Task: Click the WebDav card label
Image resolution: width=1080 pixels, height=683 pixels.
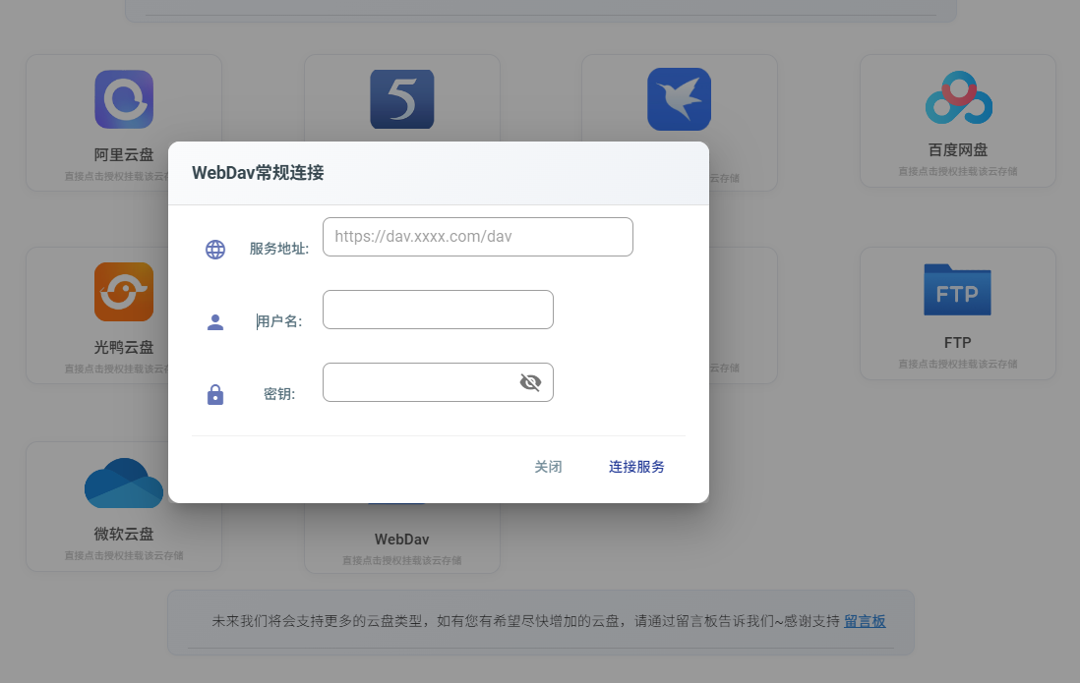Action: pos(402,540)
